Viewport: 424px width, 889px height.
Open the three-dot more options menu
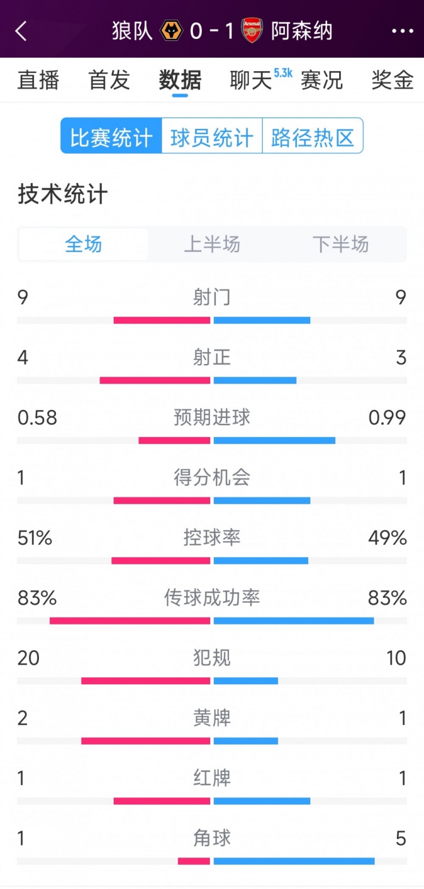coord(403,31)
